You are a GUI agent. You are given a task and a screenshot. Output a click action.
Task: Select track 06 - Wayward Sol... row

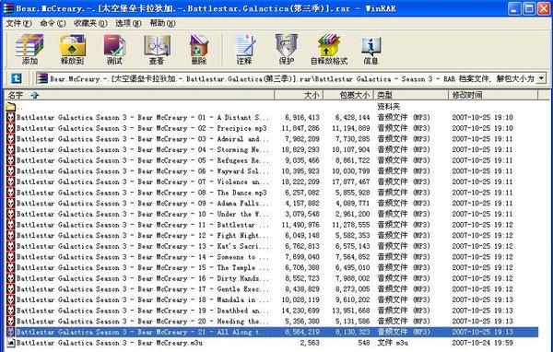pos(272,171)
